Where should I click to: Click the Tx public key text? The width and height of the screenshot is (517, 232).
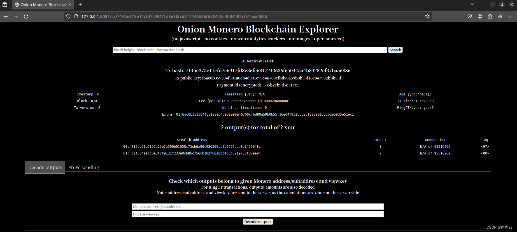pyautogui.click(x=258, y=78)
